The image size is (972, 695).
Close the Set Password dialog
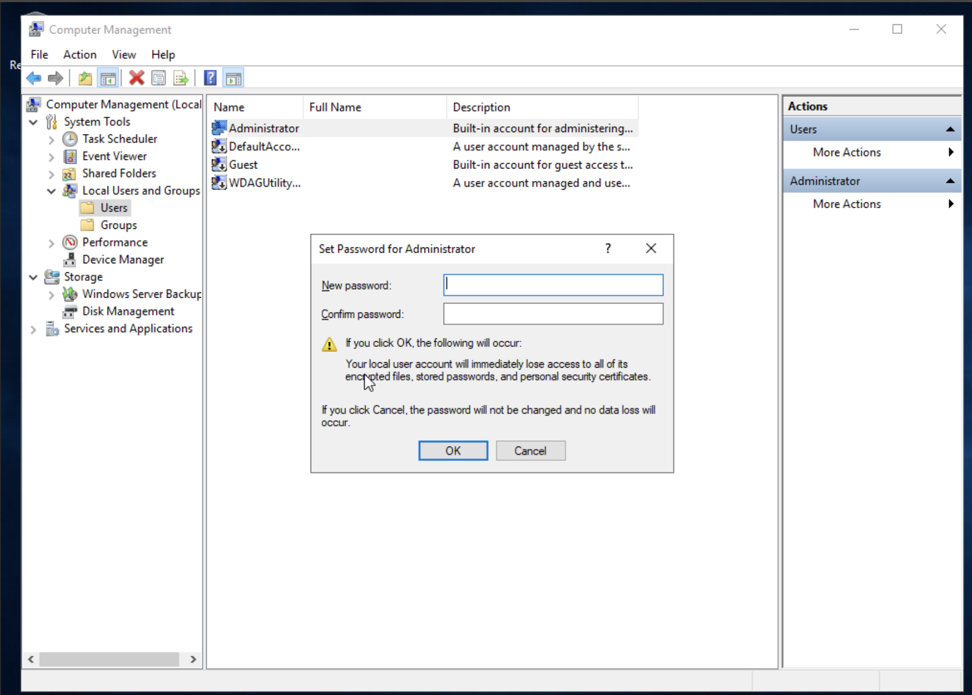click(651, 248)
